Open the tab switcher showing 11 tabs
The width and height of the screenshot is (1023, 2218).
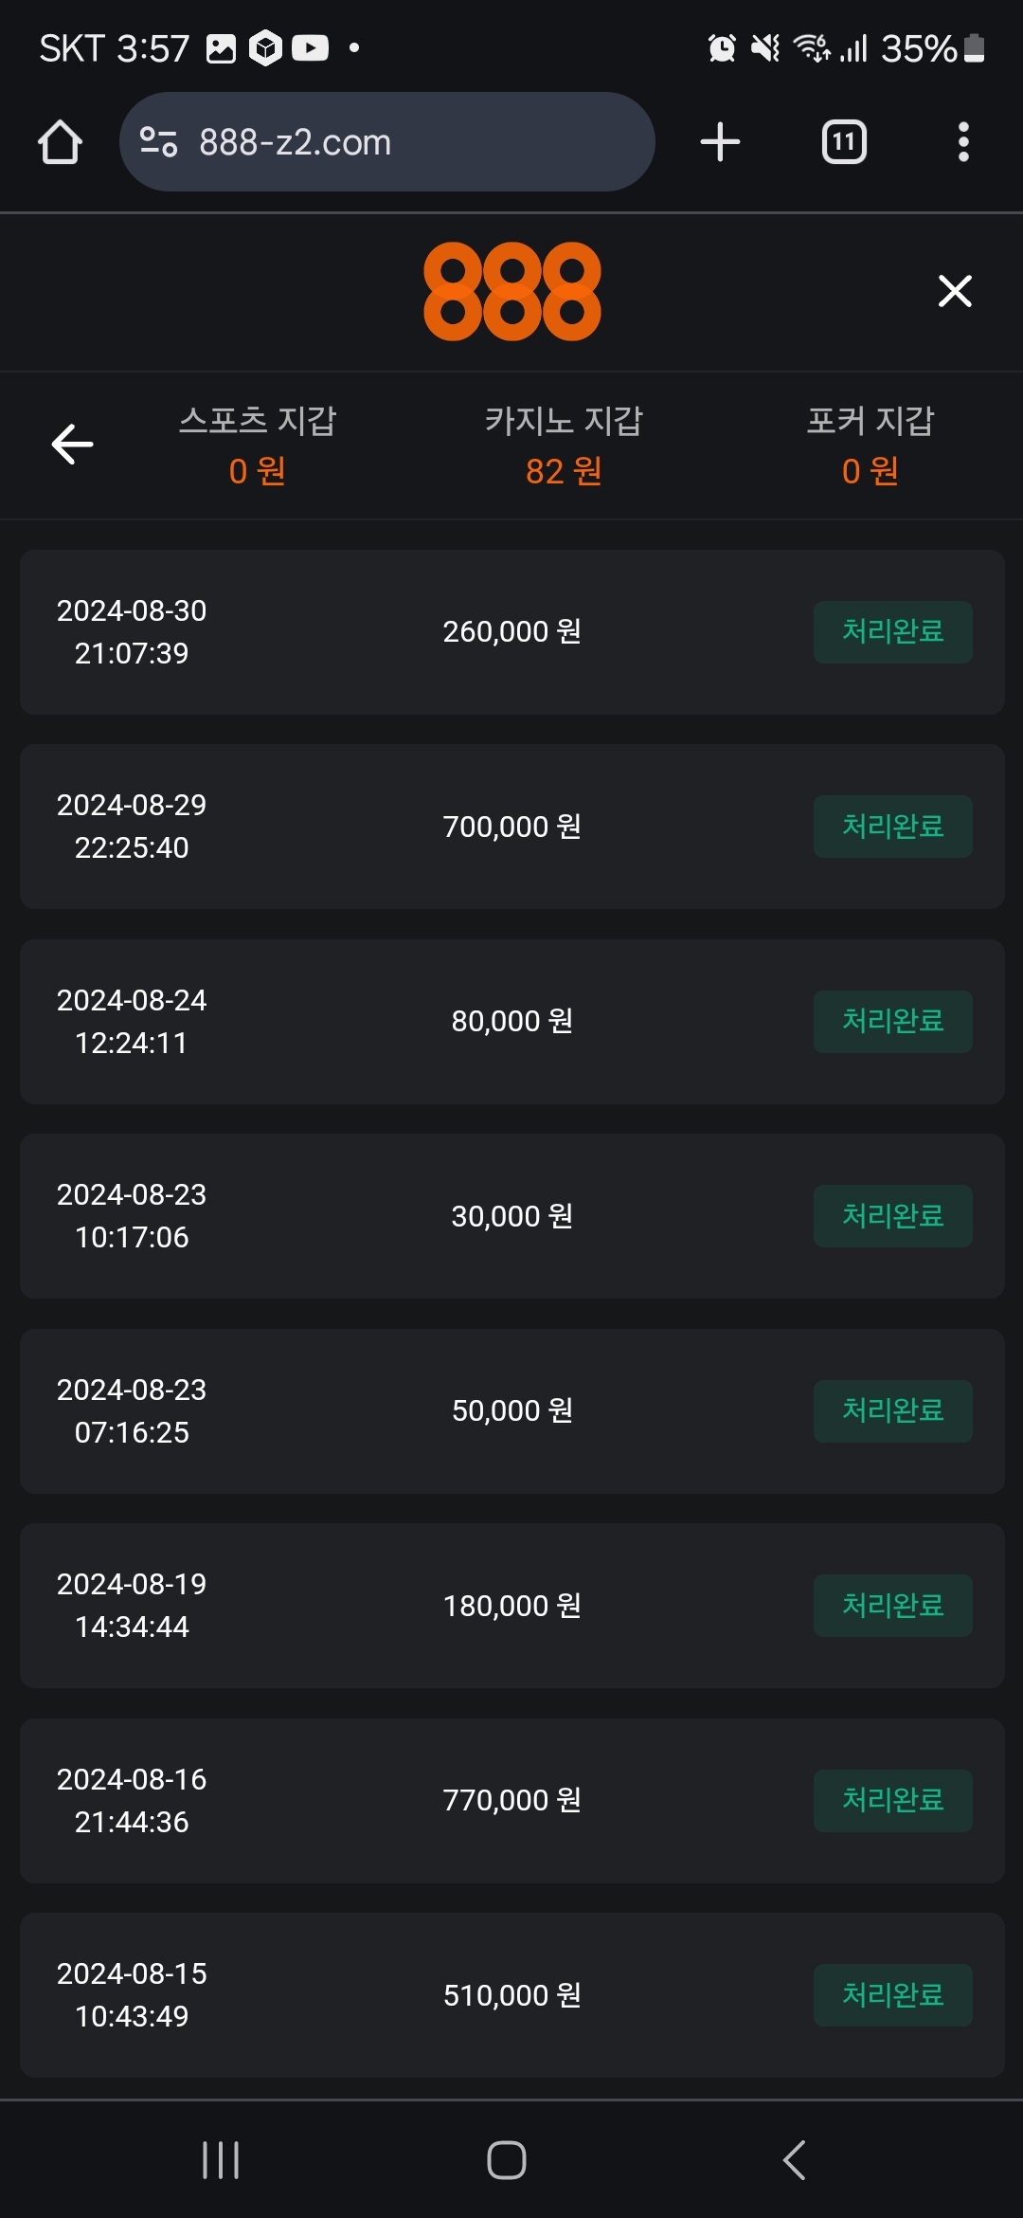843,142
